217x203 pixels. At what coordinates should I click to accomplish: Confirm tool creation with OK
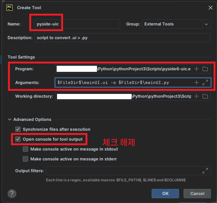pos(165,193)
